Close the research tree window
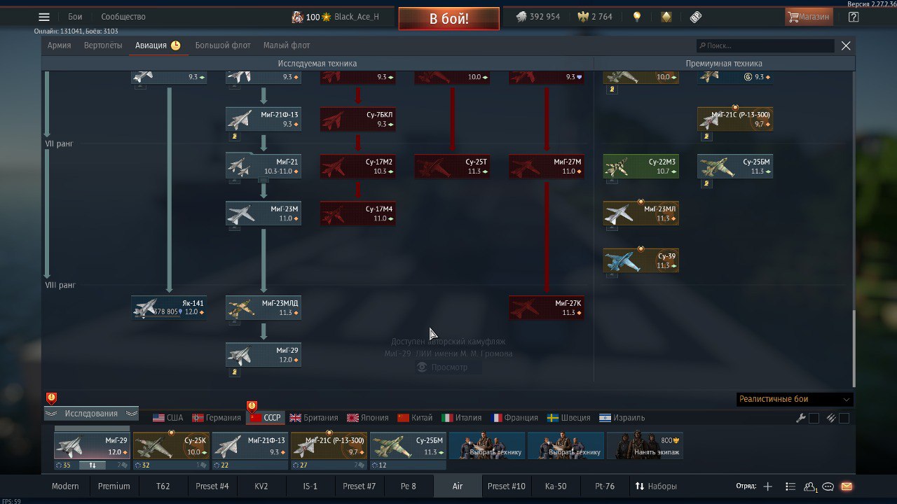 pyautogui.click(x=846, y=45)
